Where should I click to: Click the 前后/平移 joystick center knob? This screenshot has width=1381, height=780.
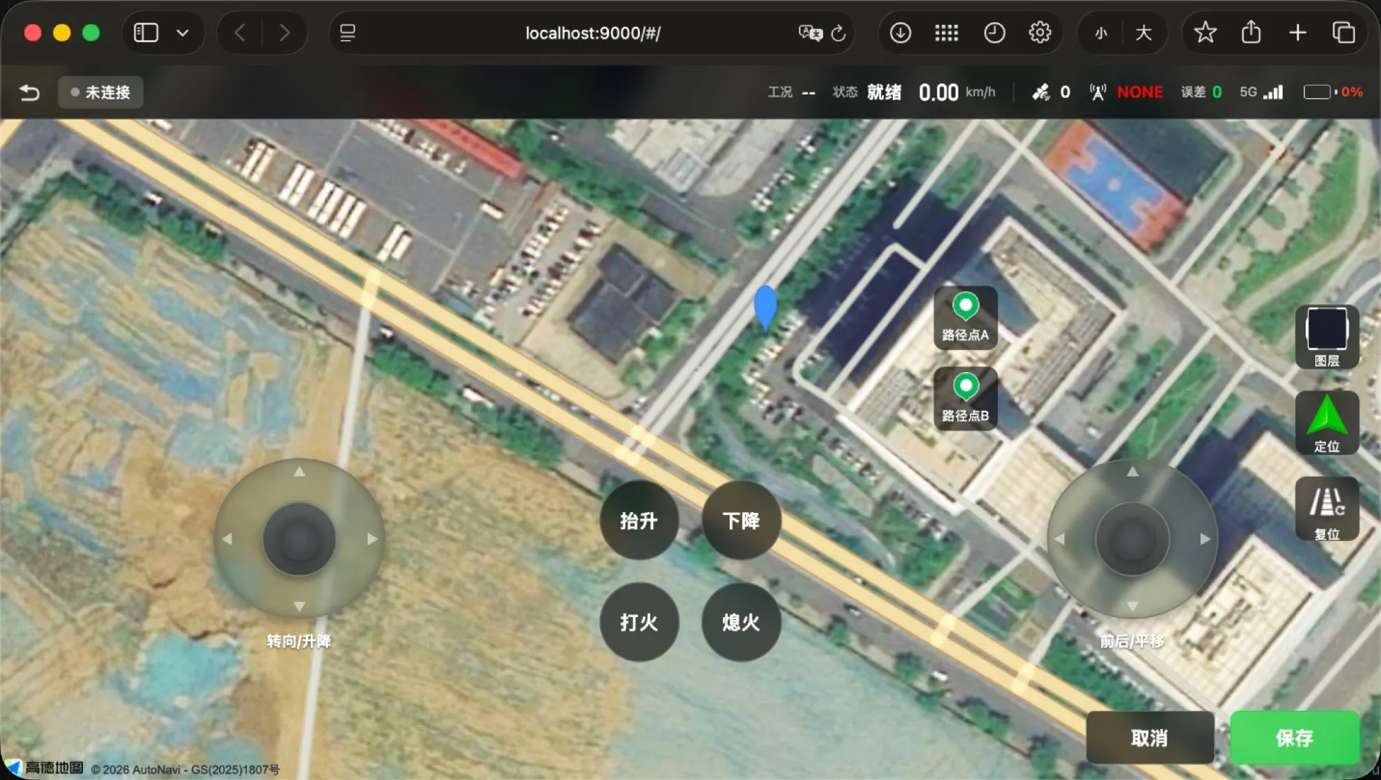click(1132, 538)
